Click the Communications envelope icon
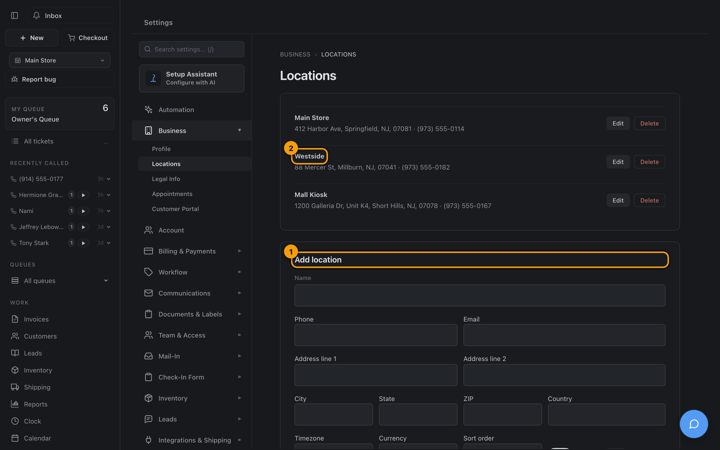Screen dimensions: 720x450 pos(148,293)
